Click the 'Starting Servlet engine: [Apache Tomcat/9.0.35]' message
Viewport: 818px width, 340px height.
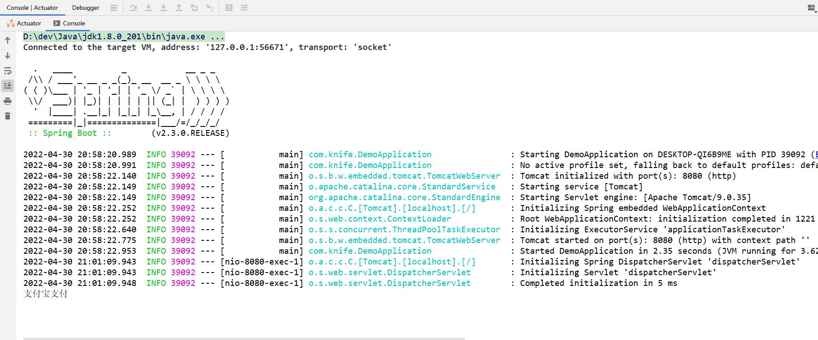tap(636, 197)
